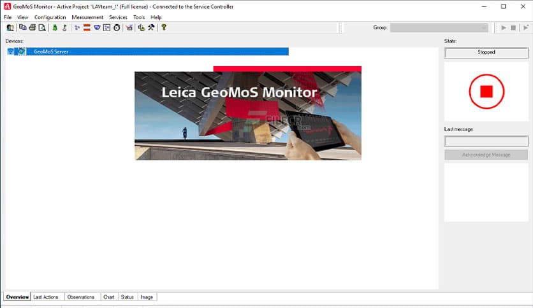Click the yellow question mark help icon
This screenshot has width=533, height=308.
click(164, 27)
